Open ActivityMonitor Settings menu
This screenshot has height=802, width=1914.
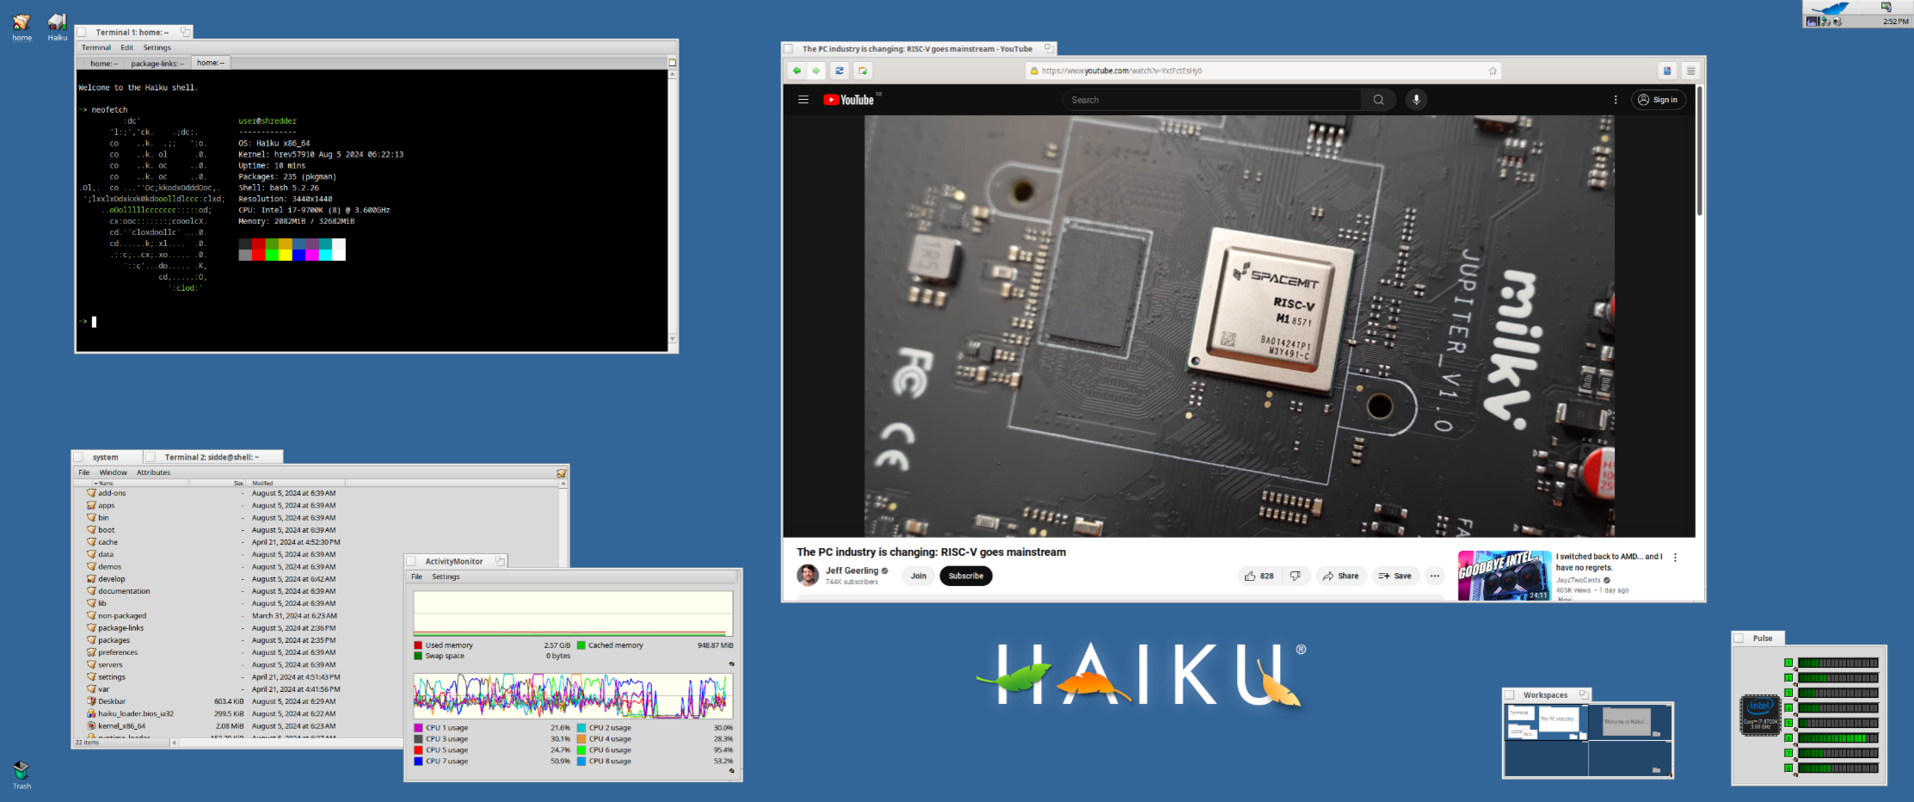[x=446, y=577]
